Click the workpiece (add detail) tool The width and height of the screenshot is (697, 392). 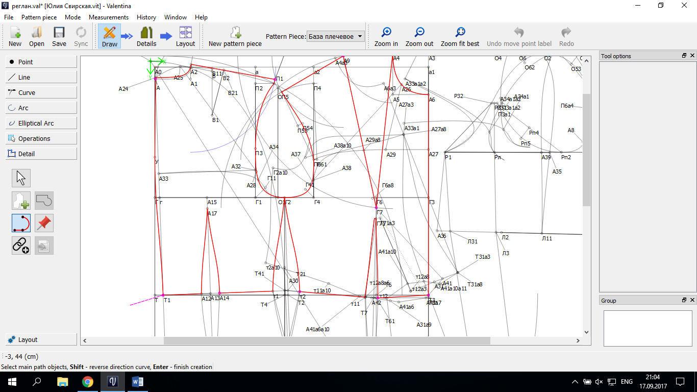(x=21, y=201)
